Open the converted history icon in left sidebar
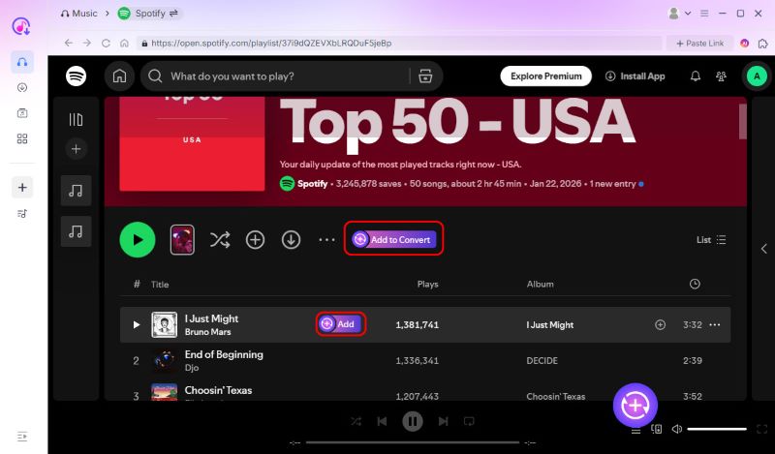The width and height of the screenshot is (775, 454). [22, 113]
